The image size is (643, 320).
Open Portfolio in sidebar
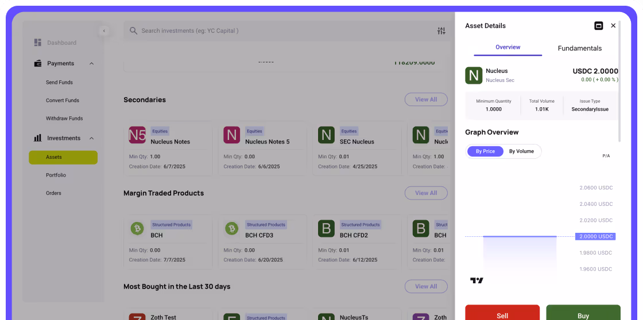pyautogui.click(x=56, y=175)
